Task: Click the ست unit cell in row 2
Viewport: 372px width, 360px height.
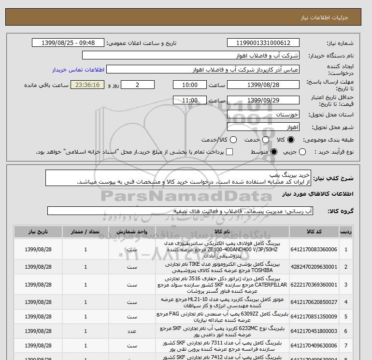Action: 132,267
